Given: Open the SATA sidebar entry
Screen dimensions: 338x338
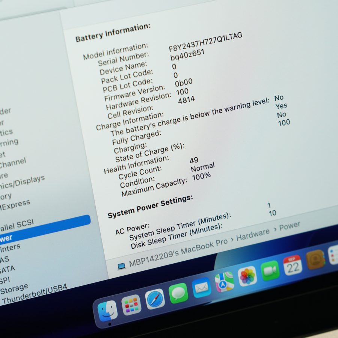Looking at the screenshot, I should tap(8, 269).
